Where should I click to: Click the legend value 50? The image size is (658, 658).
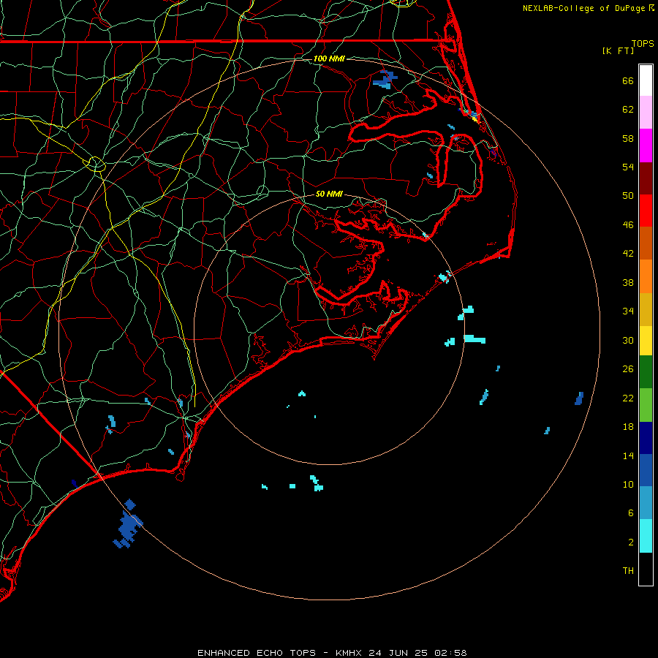(628, 195)
